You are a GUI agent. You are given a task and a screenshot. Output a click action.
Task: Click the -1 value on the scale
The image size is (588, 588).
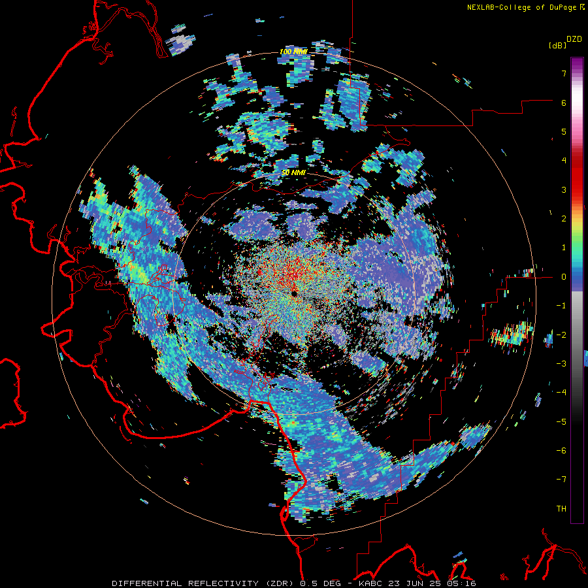pyautogui.click(x=561, y=306)
